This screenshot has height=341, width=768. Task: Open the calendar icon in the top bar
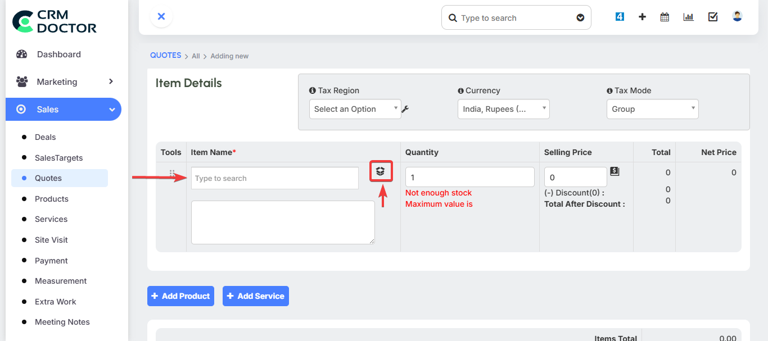tap(665, 17)
